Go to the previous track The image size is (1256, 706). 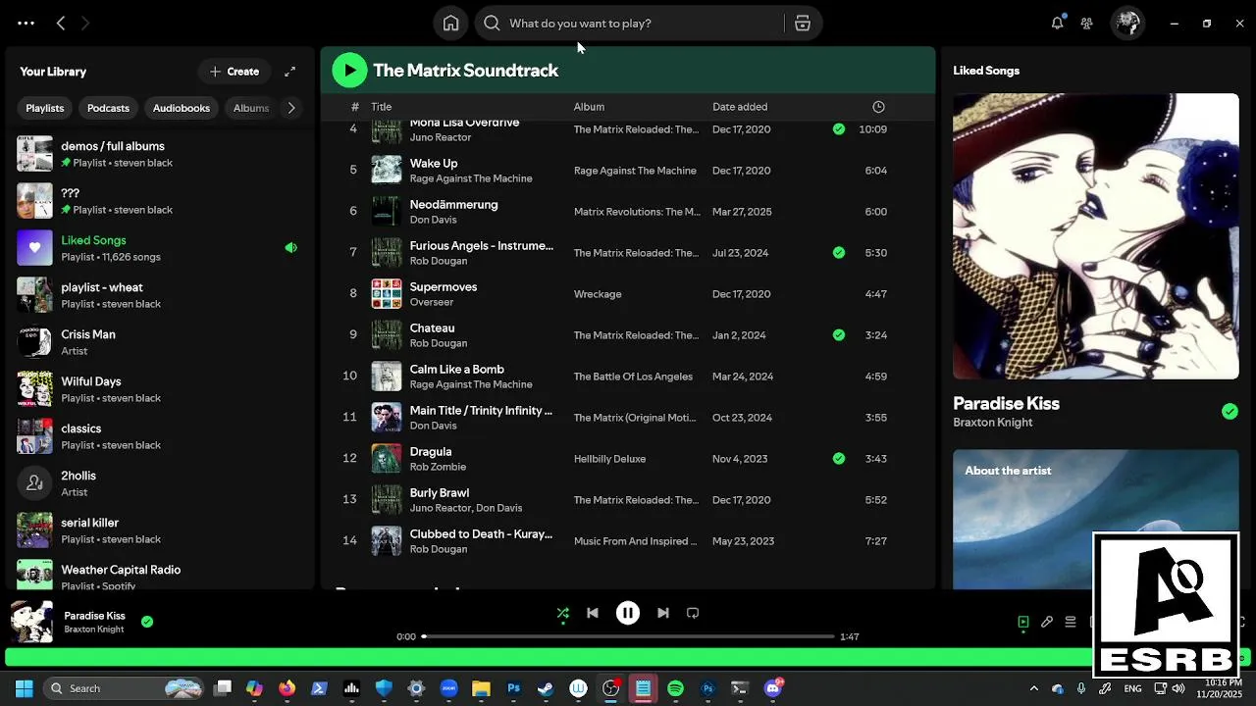(x=593, y=613)
